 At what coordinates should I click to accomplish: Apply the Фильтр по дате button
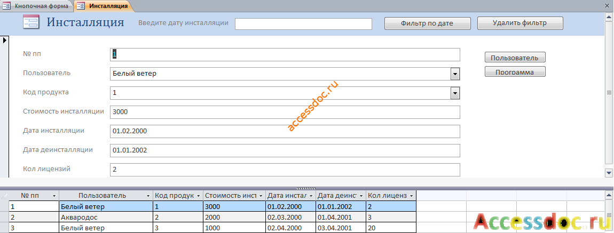click(x=427, y=23)
